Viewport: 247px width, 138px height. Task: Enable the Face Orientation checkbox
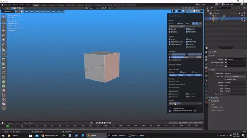coord(170,60)
